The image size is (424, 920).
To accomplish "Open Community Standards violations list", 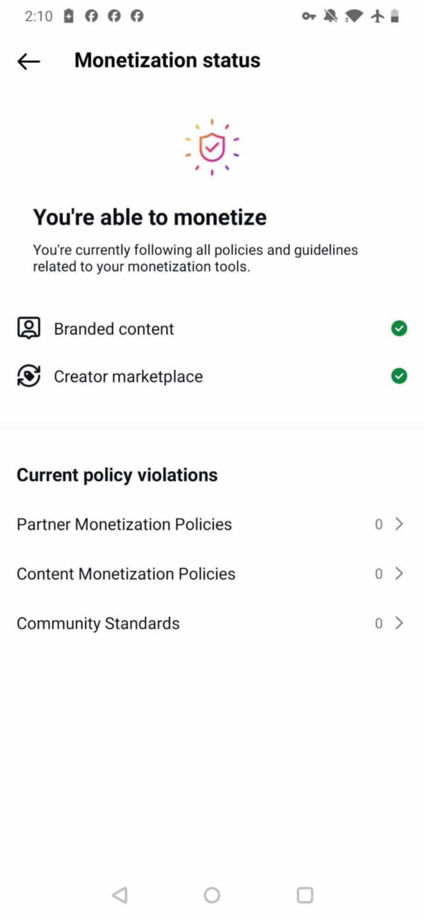I will [x=212, y=623].
